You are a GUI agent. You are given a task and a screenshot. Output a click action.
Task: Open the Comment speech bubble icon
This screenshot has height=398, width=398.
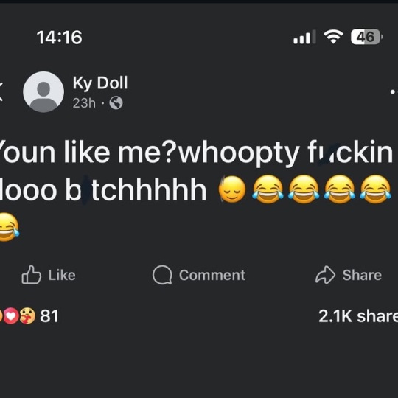(x=162, y=275)
